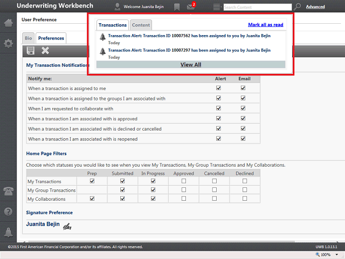
Task: Open the Bio tab
Action: [28, 38]
